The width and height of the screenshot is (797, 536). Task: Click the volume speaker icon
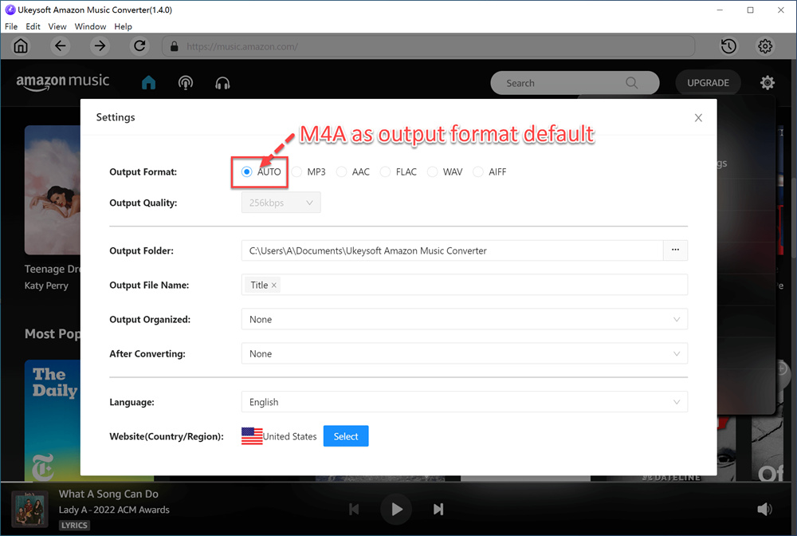764,509
